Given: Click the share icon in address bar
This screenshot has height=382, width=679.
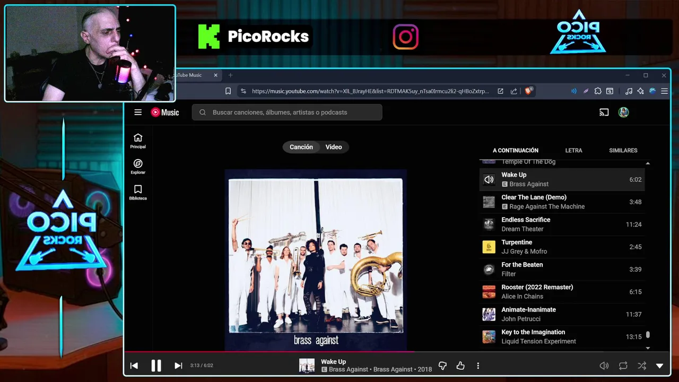Looking at the screenshot, I should tap(513, 91).
